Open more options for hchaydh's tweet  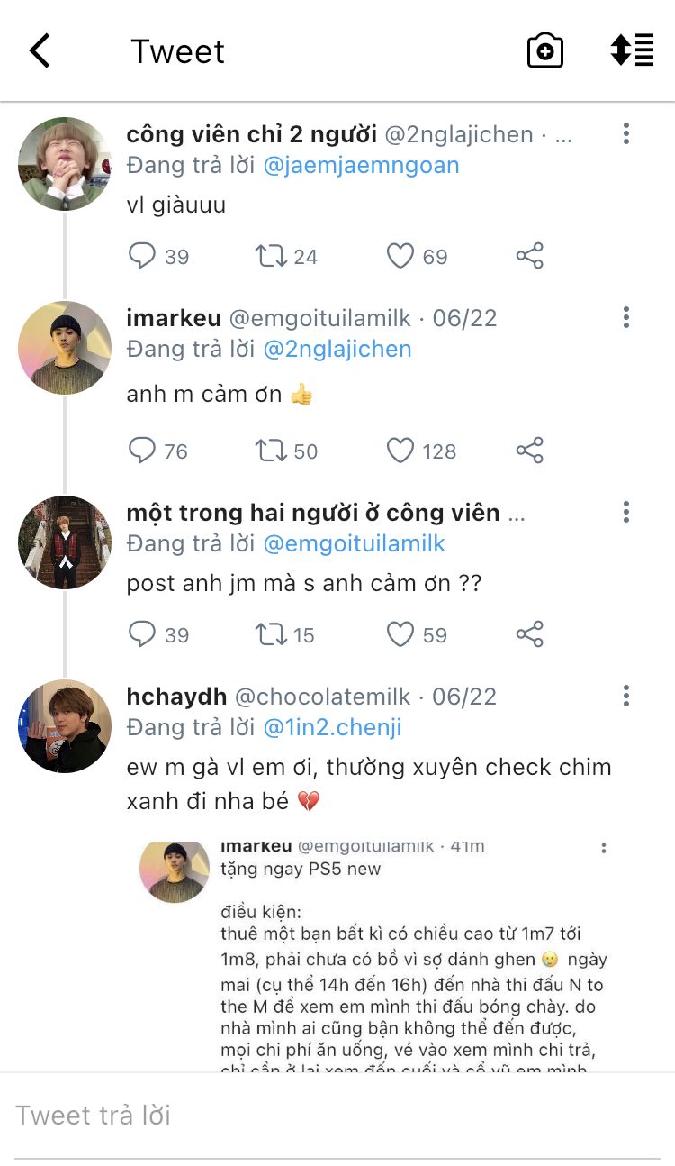click(x=625, y=696)
